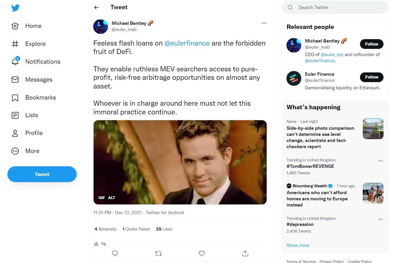Reply to the tweet via comment icon

(x=115, y=253)
